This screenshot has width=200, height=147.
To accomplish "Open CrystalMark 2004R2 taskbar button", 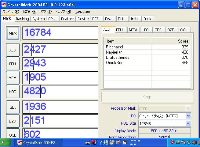I will pos(38,142).
